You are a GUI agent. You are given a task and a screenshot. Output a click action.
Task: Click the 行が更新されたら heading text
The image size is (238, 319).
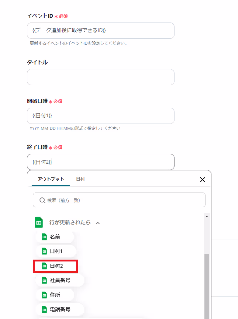click(70, 222)
